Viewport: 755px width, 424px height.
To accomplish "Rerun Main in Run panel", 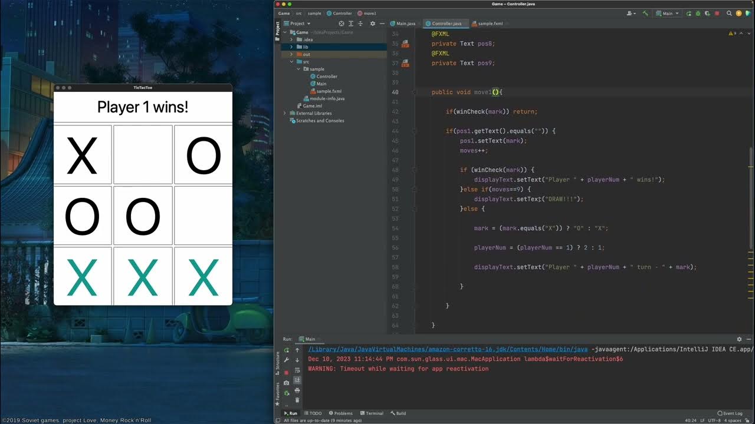I will [287, 350].
